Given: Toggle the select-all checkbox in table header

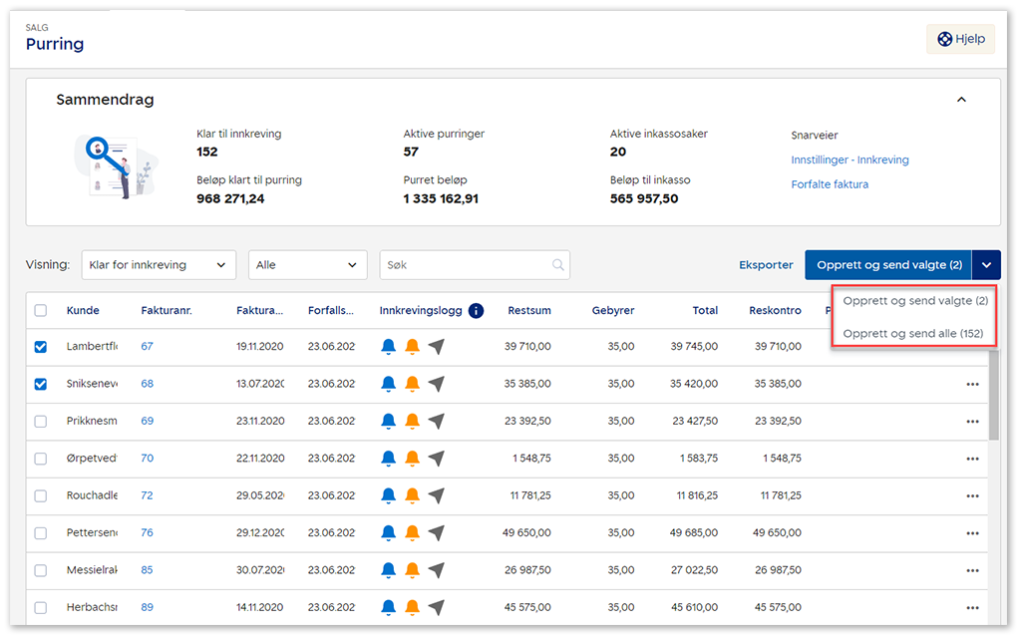Looking at the screenshot, I should coord(41,310).
